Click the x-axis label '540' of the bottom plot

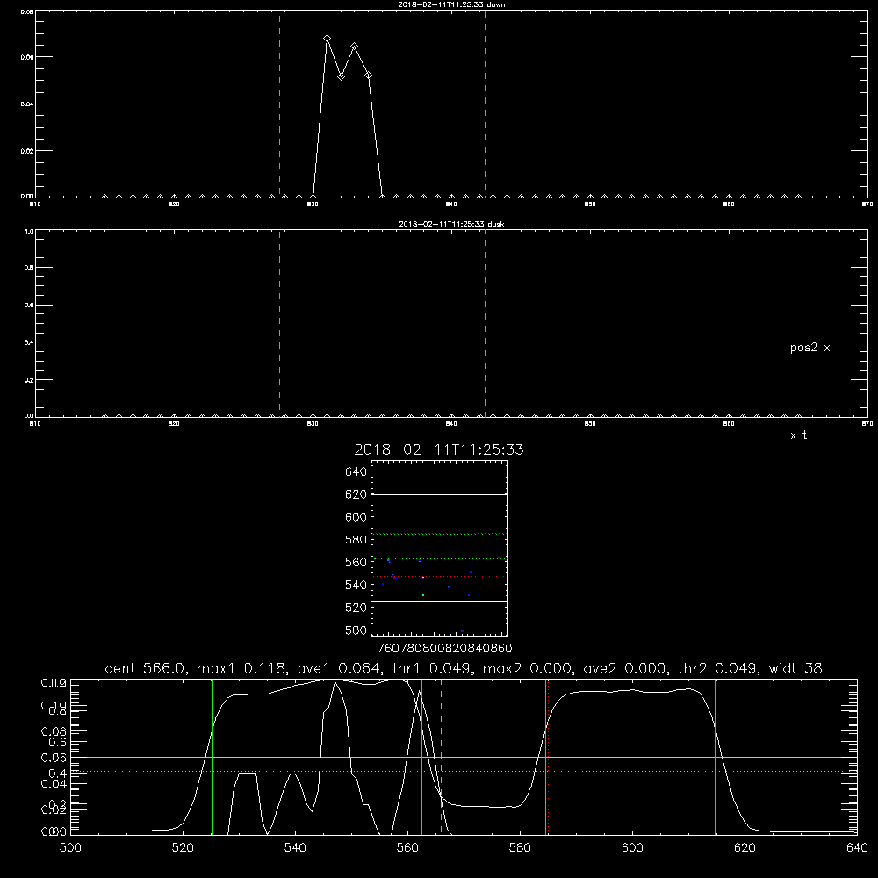(295, 848)
